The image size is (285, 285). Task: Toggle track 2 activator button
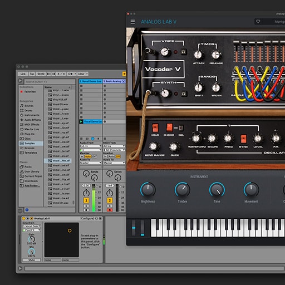pos(110,200)
